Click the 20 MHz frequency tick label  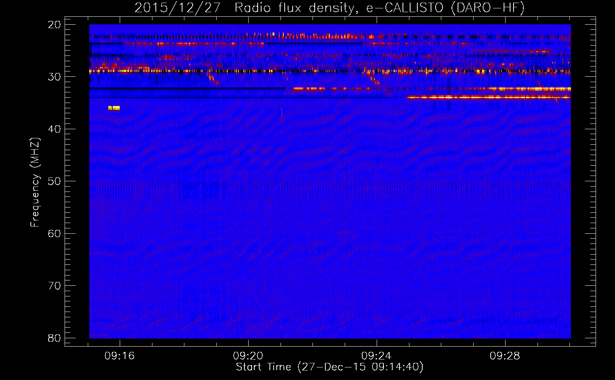click(54, 25)
